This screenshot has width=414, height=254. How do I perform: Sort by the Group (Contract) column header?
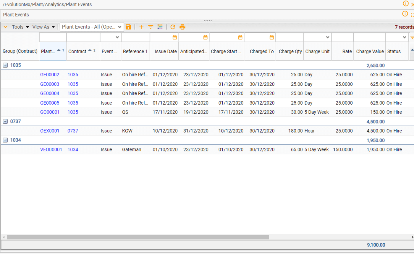[20, 51]
